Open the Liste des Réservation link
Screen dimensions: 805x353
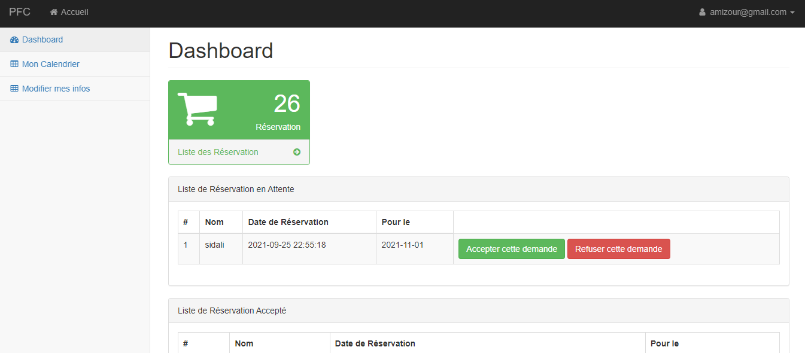pos(218,152)
